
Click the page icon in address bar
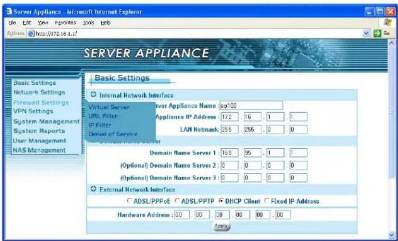click(31, 34)
